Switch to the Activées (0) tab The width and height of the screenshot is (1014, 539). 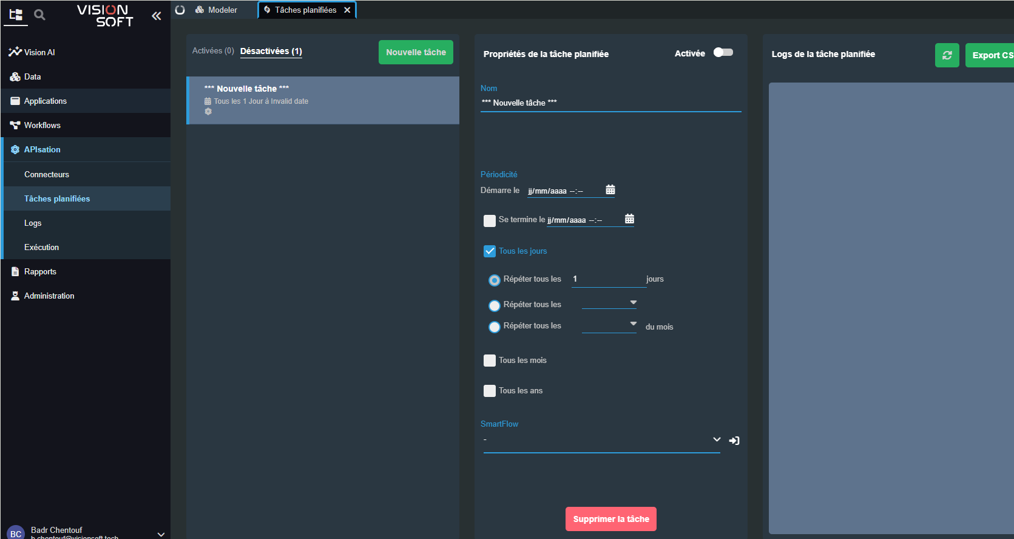213,51
